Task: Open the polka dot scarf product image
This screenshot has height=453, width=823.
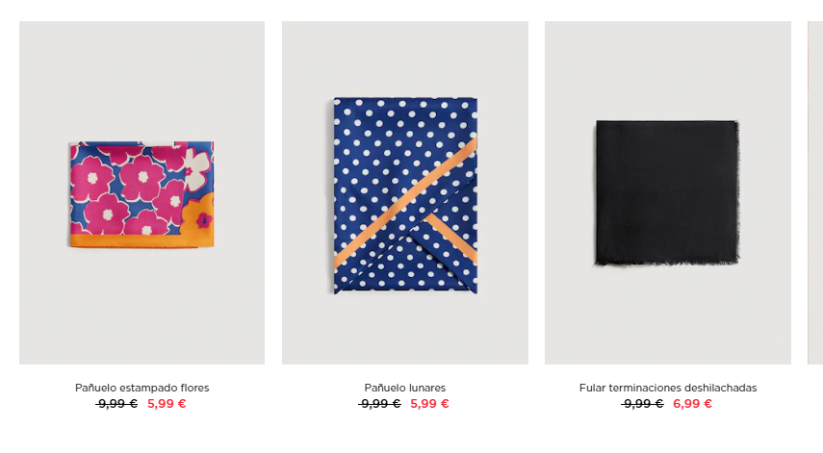Action: tap(404, 192)
